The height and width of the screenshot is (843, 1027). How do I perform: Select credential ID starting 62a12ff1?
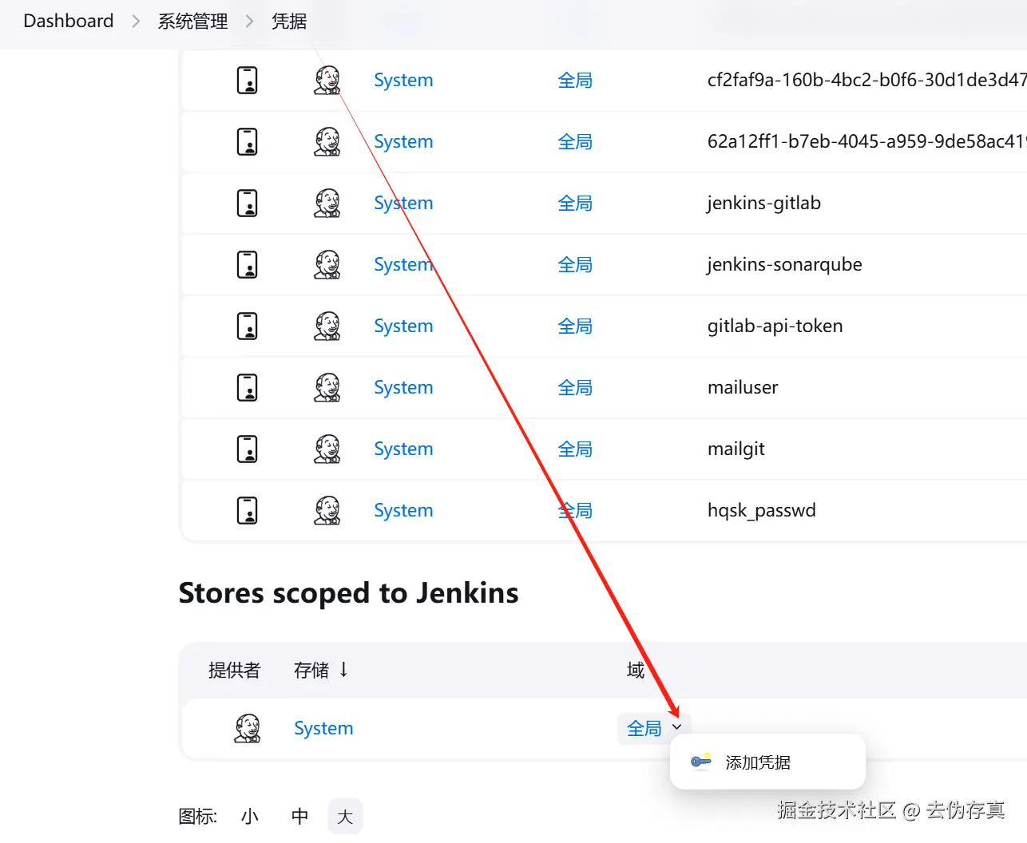[x=866, y=142]
